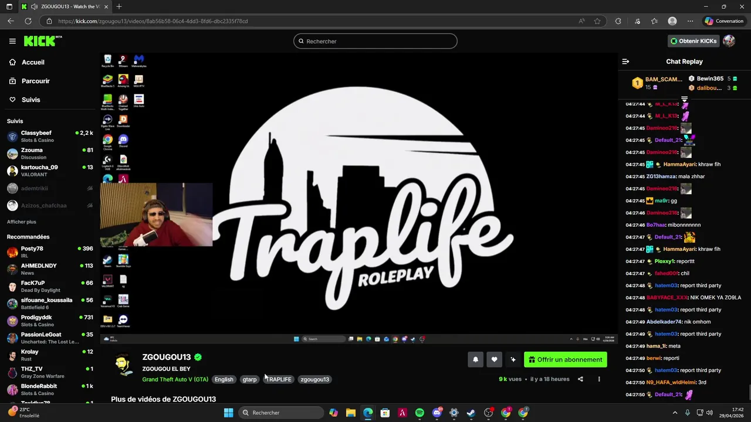Open Edge favorites list icon
751x422 pixels.
(x=654, y=21)
